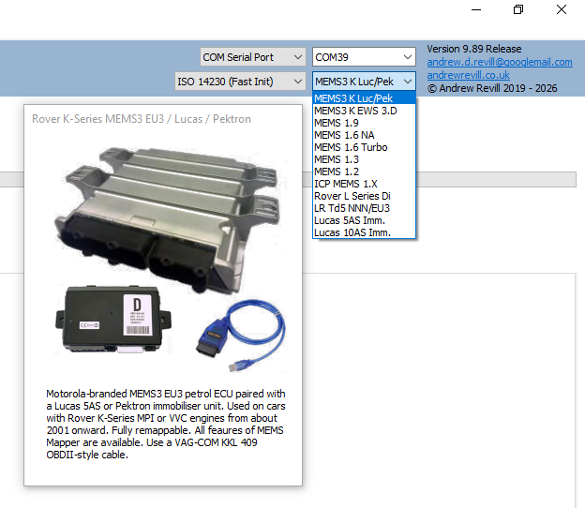Viewport: 585px width, 508px height.
Task: Choose MEMS 1.9 in the ECU list
Action: 336,123
